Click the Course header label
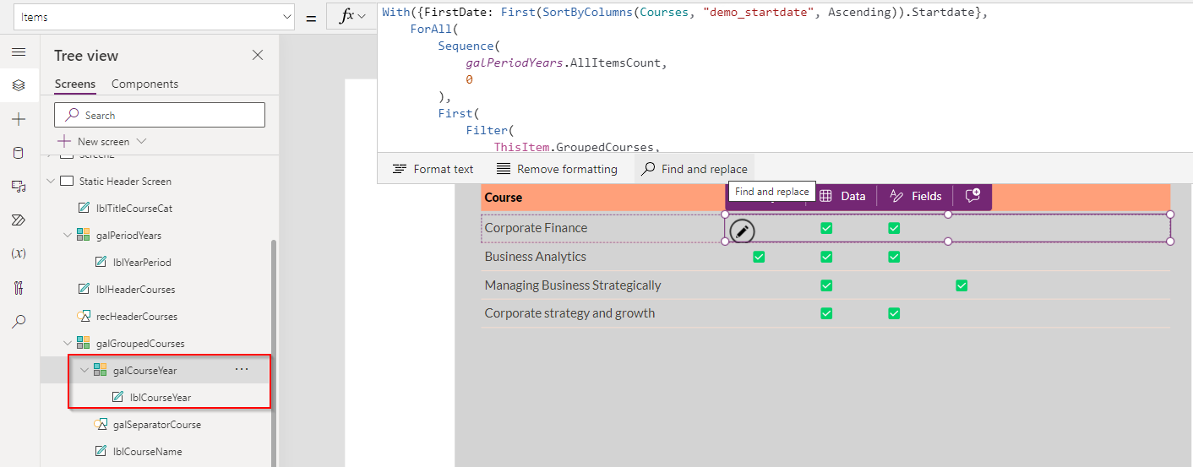The image size is (1193, 467). (x=504, y=197)
